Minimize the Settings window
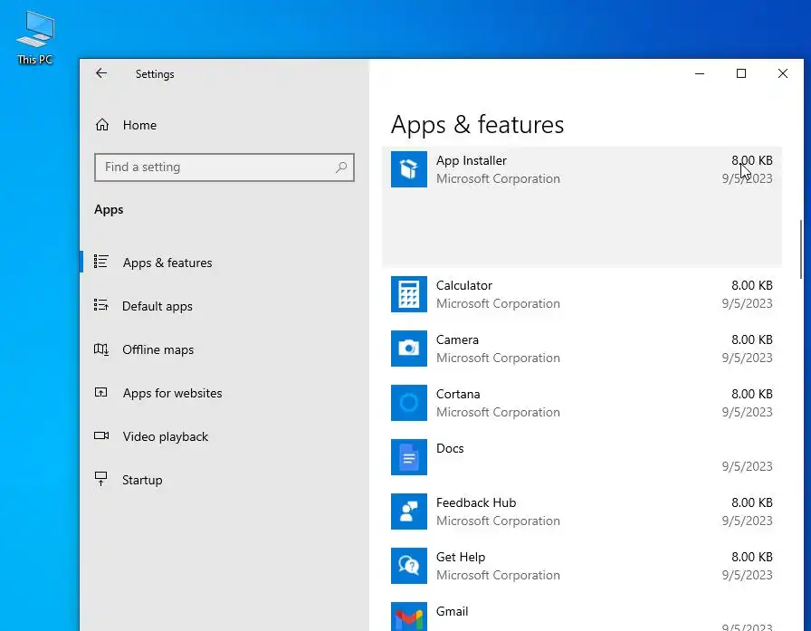Screen dimensions: 811x631 700,73
